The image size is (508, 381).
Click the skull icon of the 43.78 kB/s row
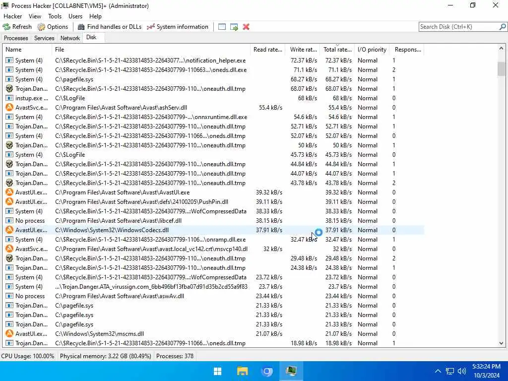[9, 183]
